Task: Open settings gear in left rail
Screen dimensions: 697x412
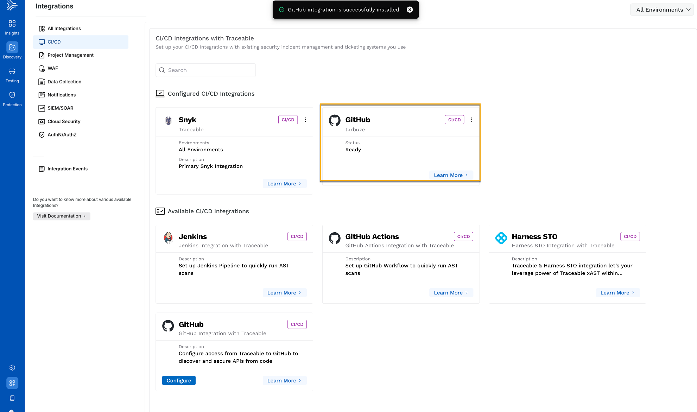Action: pos(12,368)
